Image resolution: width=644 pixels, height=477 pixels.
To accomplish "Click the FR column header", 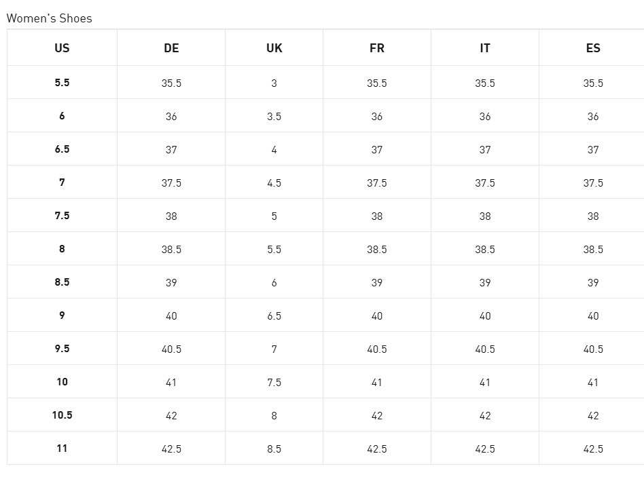I will coord(377,48).
